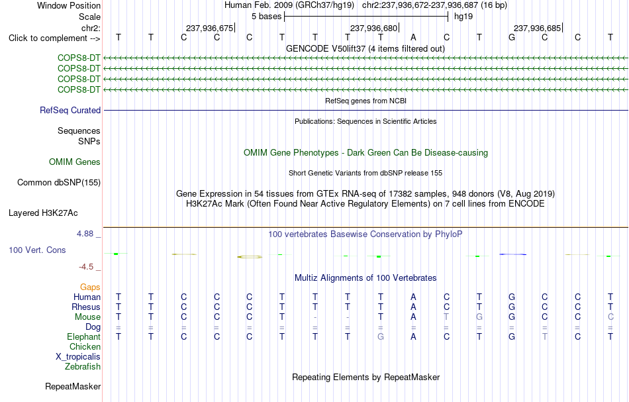Click the 4.88 PhyloP upper limit value
This screenshot has width=629, height=402.
pos(85,234)
